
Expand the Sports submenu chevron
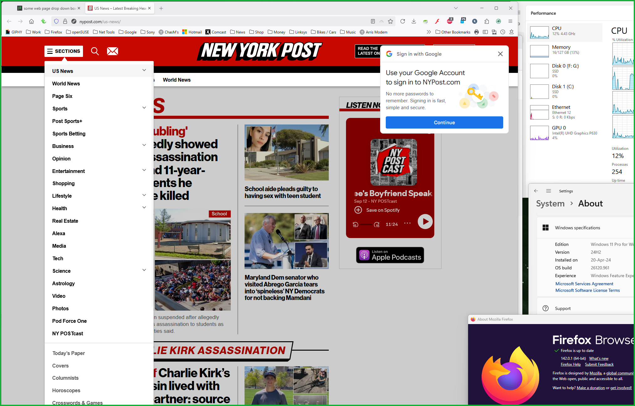[x=144, y=108]
